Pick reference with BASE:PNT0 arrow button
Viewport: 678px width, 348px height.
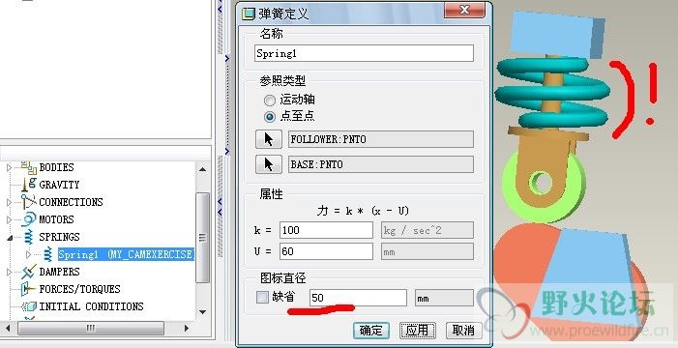[269, 164]
